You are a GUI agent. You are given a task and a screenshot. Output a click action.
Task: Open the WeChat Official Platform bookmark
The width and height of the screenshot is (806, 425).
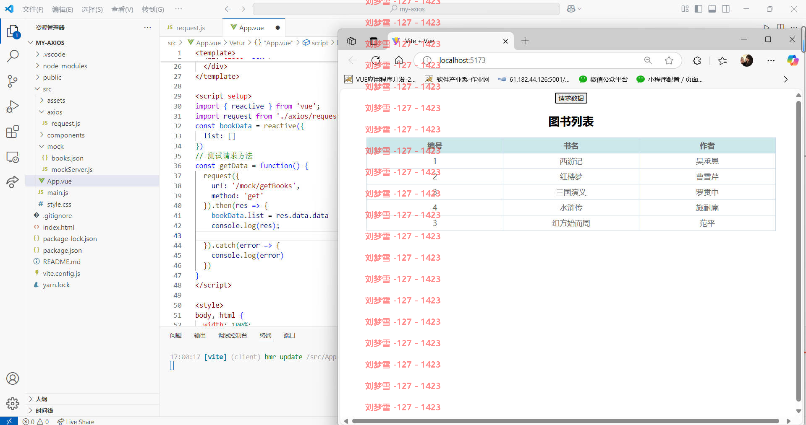pyautogui.click(x=603, y=79)
